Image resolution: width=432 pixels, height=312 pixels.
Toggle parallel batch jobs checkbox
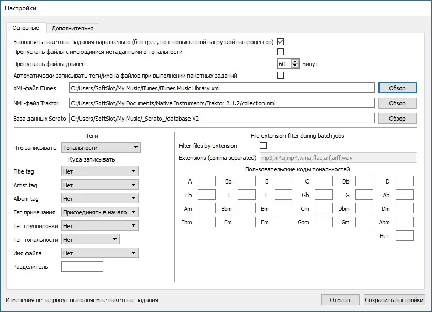pyautogui.click(x=280, y=42)
